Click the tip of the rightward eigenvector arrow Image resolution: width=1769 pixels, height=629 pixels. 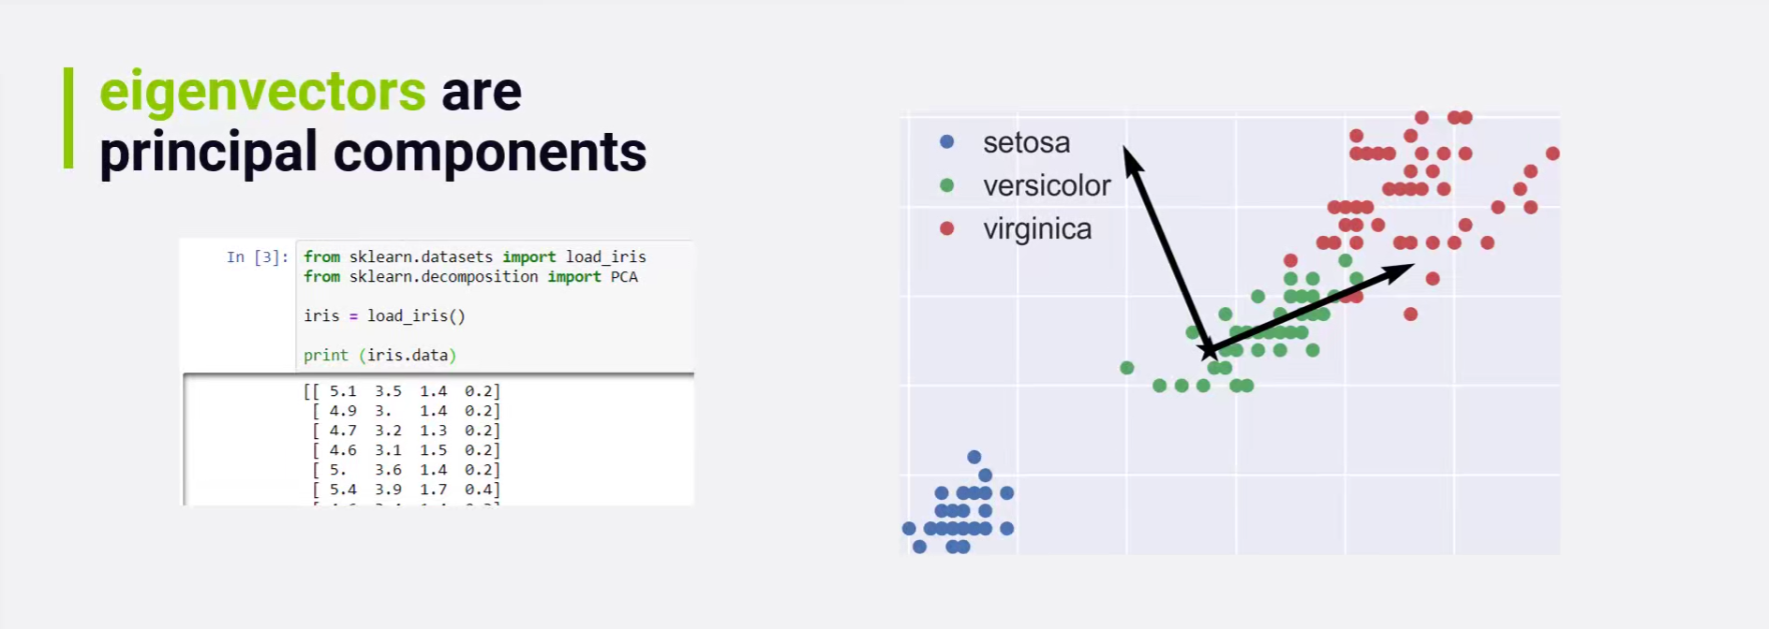tap(1410, 267)
